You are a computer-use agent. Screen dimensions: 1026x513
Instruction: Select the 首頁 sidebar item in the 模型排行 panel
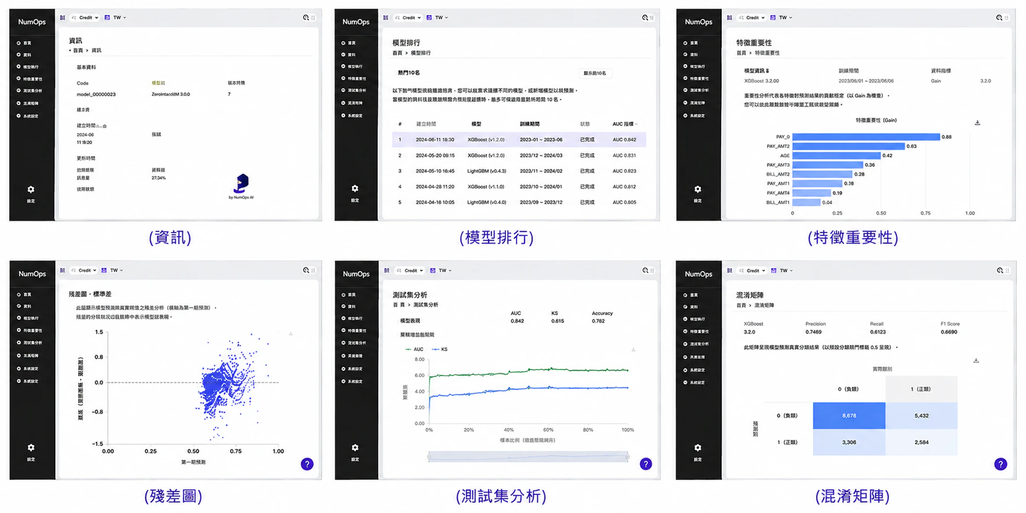(349, 43)
